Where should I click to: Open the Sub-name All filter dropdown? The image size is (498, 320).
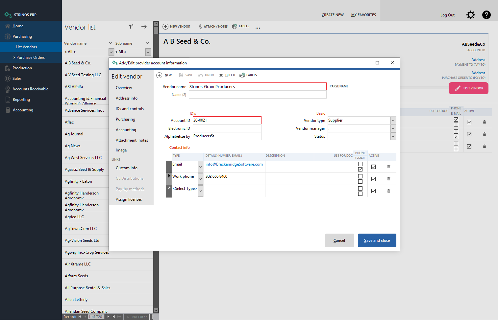pos(148,52)
